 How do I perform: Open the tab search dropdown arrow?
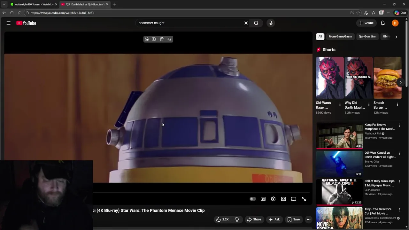pos(4,4)
